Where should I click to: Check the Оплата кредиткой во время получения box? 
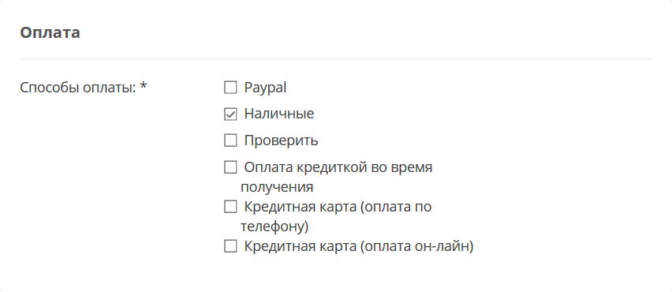click(230, 167)
